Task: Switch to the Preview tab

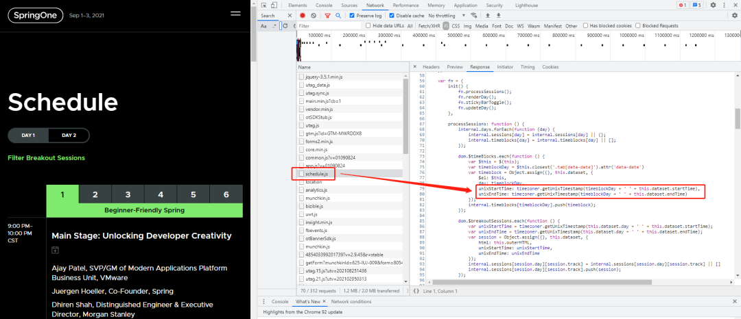Action: click(455, 67)
